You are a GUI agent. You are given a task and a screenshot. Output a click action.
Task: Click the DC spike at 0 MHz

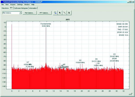(x=12, y=46)
